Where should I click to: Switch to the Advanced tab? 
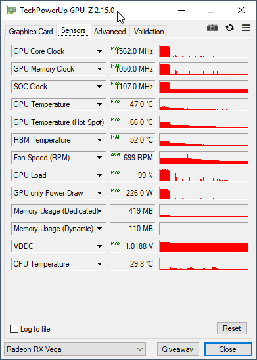(x=110, y=32)
